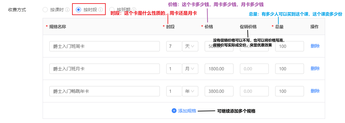Delete the 爵士入门畅跳年卡 row
This screenshot has height=123, width=345.
click(315, 91)
